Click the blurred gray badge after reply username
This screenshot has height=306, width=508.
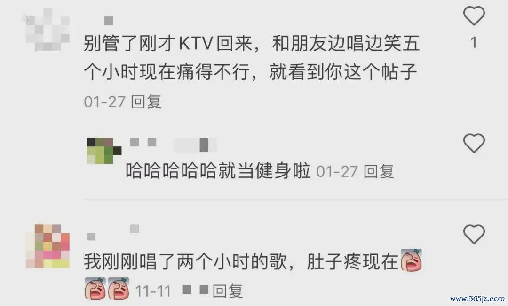[195, 145]
